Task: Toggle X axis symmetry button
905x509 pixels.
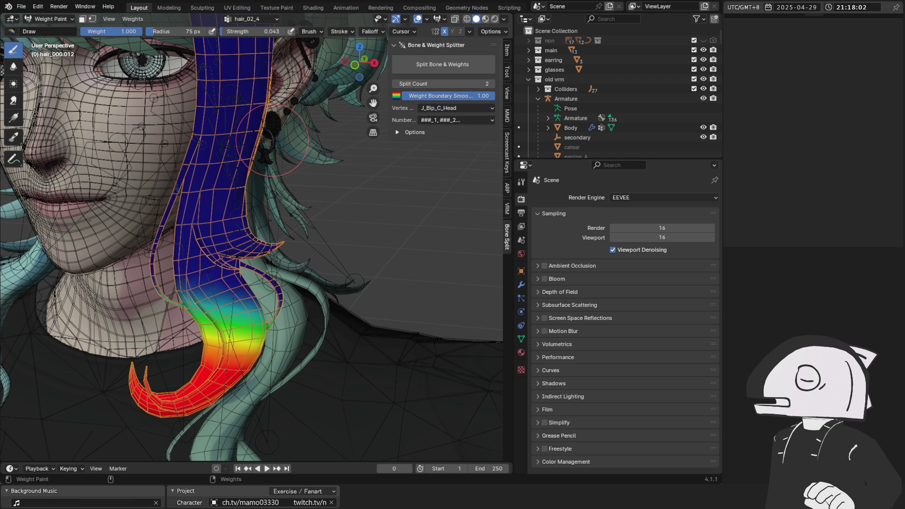Action: pyautogui.click(x=444, y=32)
